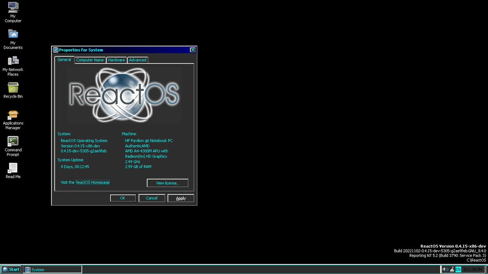
Task: Switch to the Computer Name tab
Action: point(89,60)
